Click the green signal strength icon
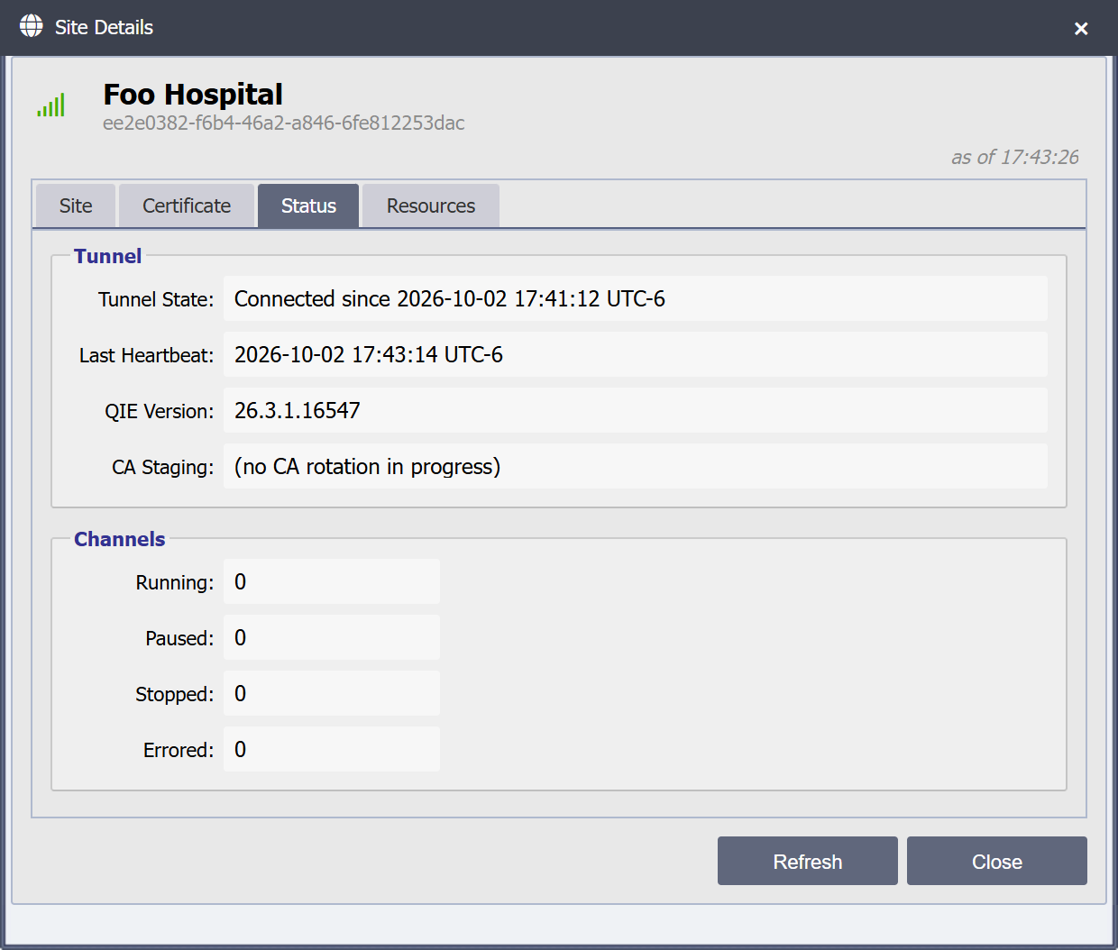 [51, 105]
